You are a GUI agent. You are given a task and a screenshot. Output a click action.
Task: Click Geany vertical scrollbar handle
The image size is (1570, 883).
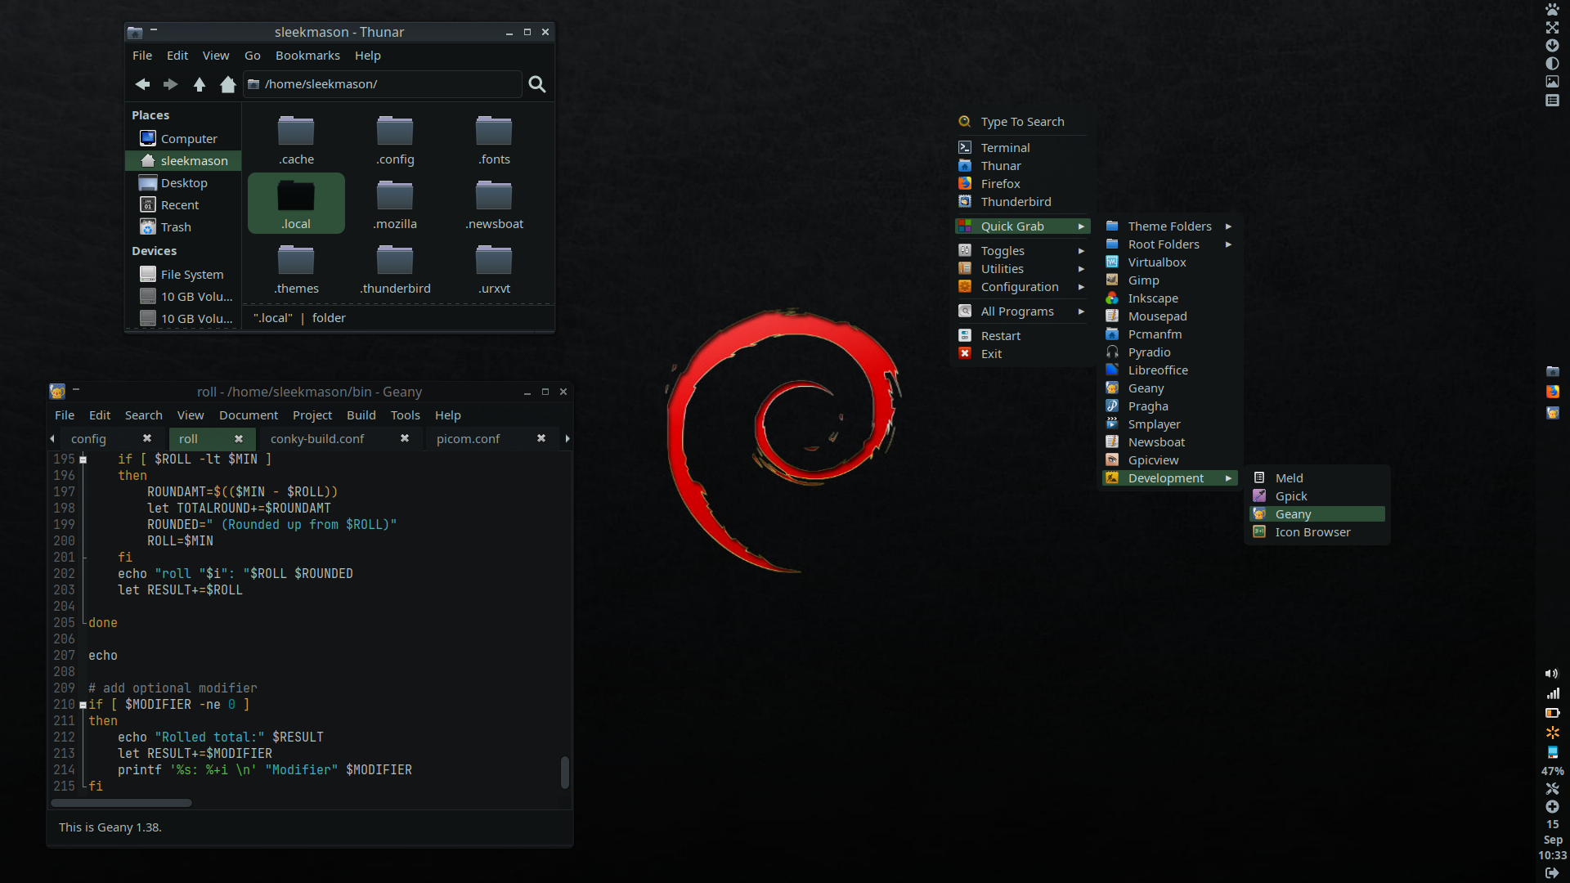coord(564,773)
